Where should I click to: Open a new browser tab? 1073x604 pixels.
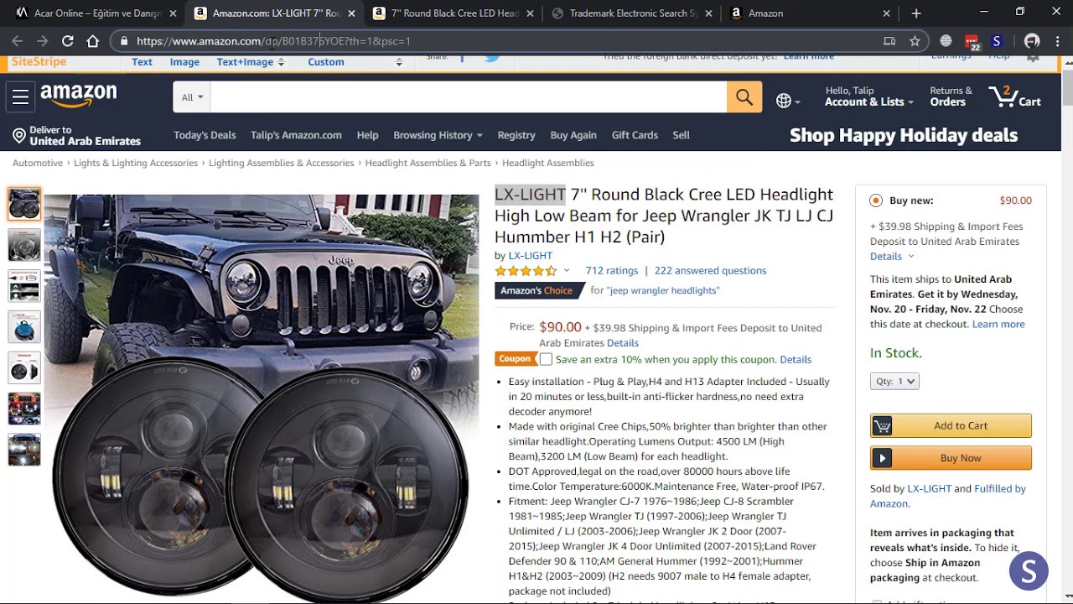coord(916,13)
